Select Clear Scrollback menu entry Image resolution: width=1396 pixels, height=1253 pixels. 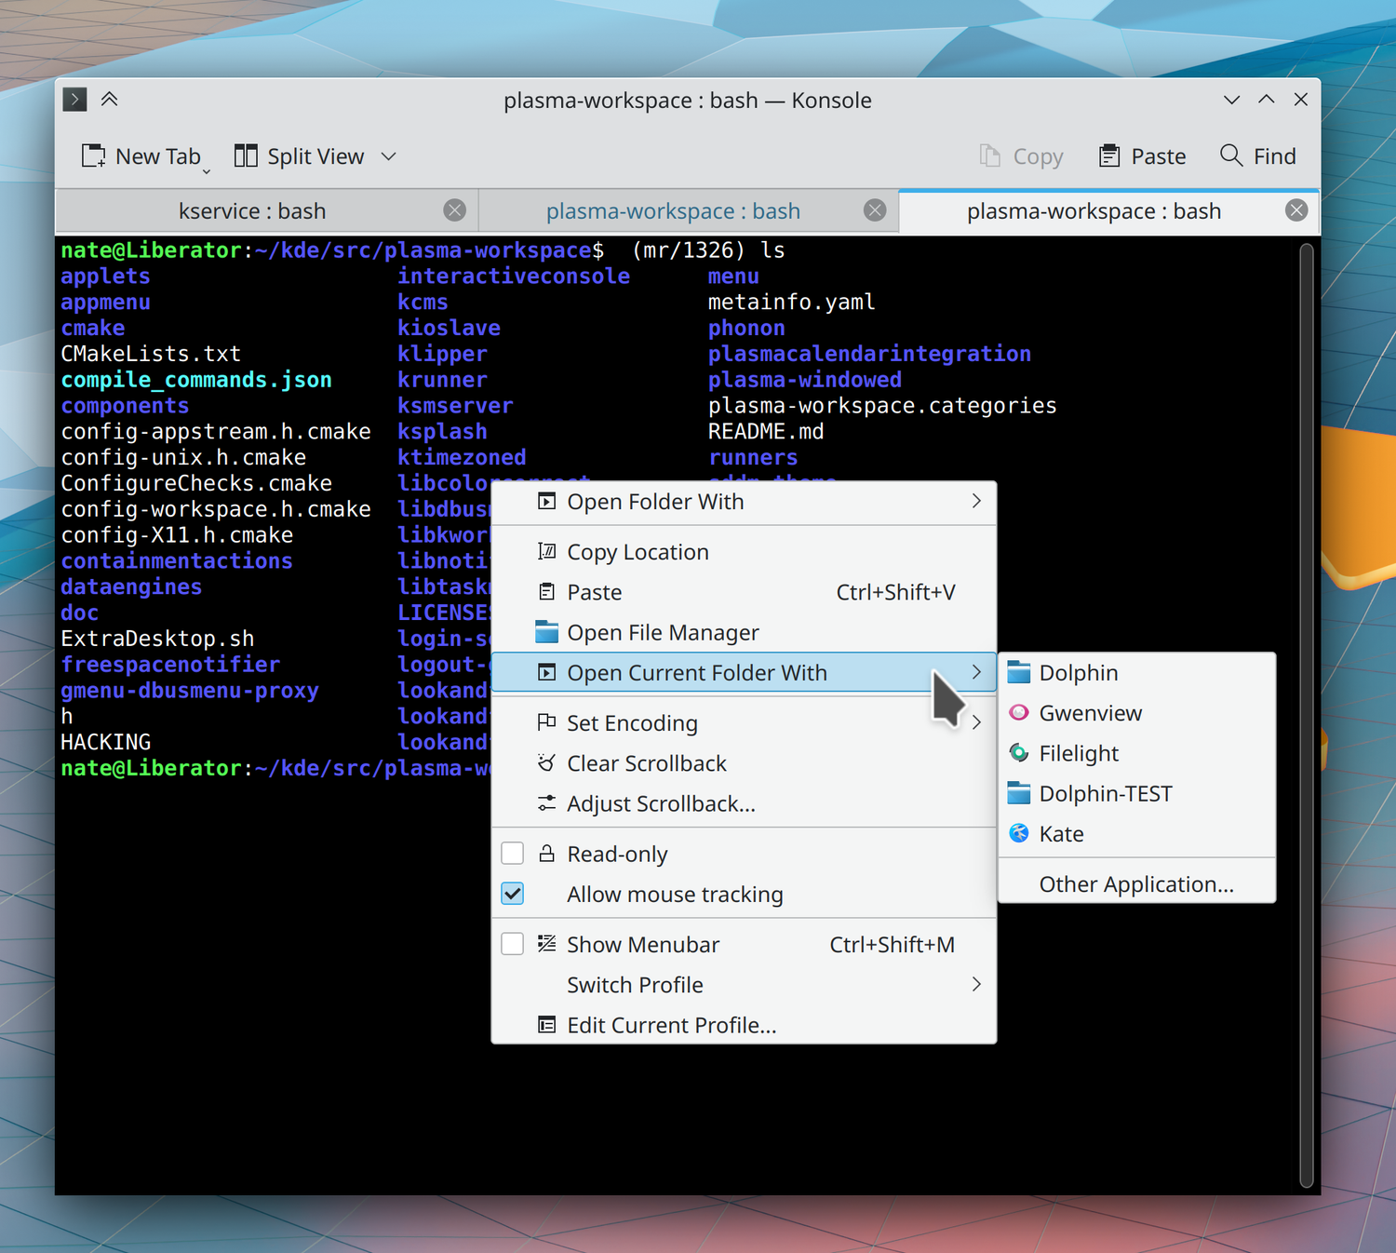(x=646, y=763)
